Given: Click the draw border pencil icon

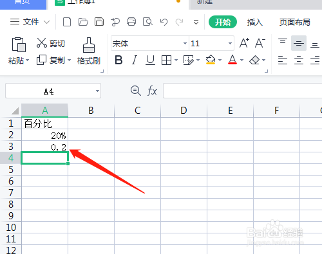Looking at the screenshot, I should (189, 60).
